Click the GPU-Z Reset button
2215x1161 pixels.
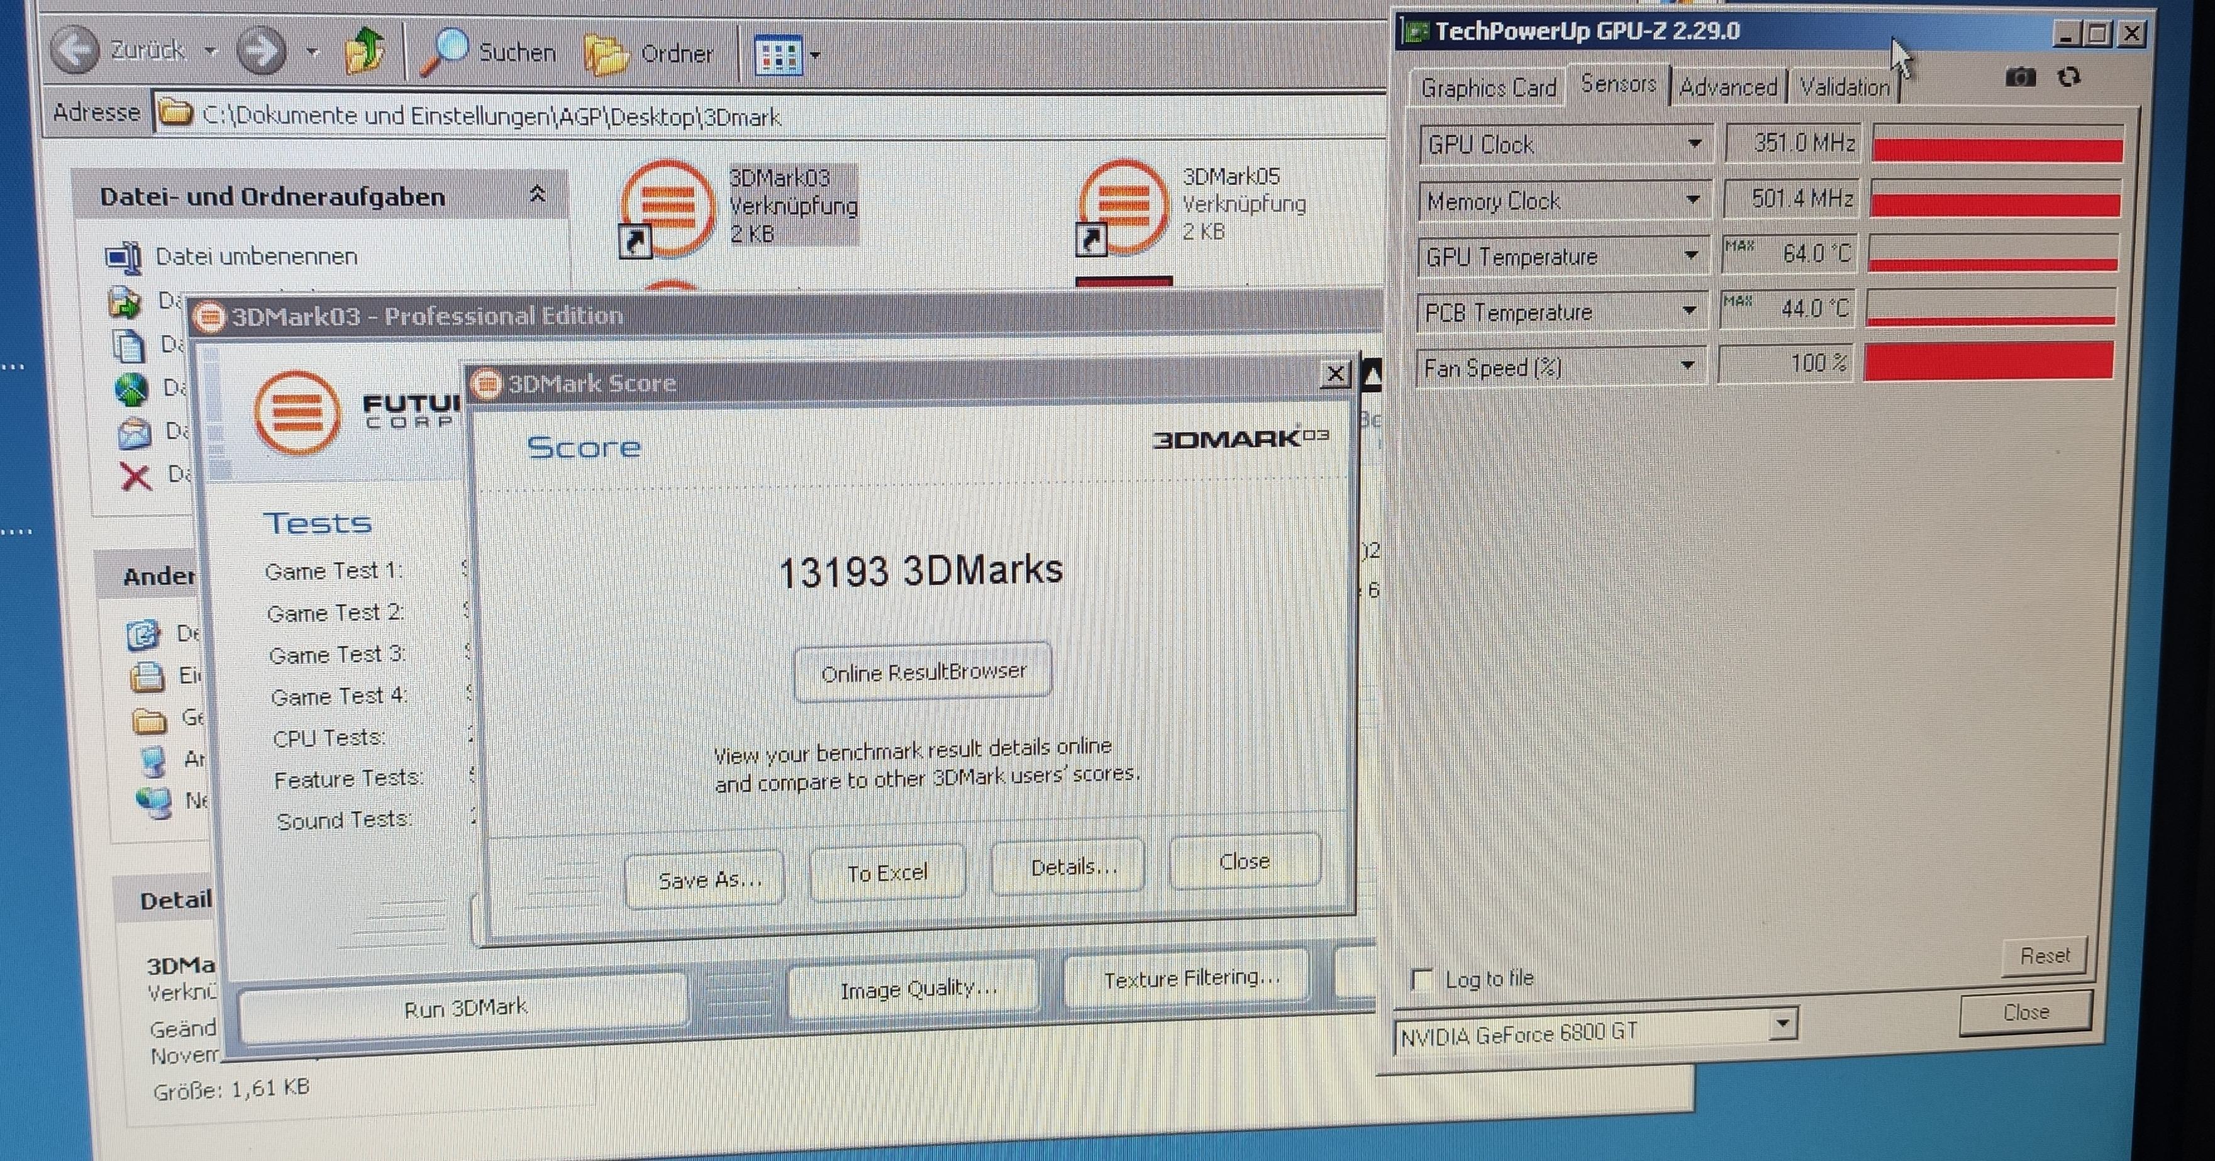tap(2044, 955)
